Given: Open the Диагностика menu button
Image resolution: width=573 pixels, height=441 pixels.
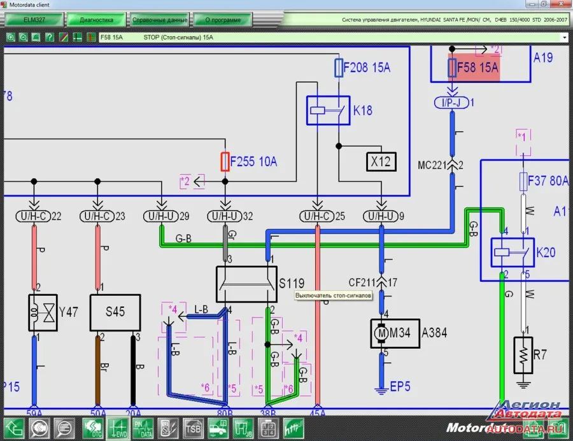Looking at the screenshot, I should point(97,20).
